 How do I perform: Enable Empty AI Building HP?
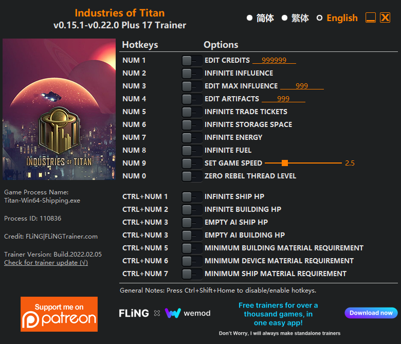tap(192, 236)
